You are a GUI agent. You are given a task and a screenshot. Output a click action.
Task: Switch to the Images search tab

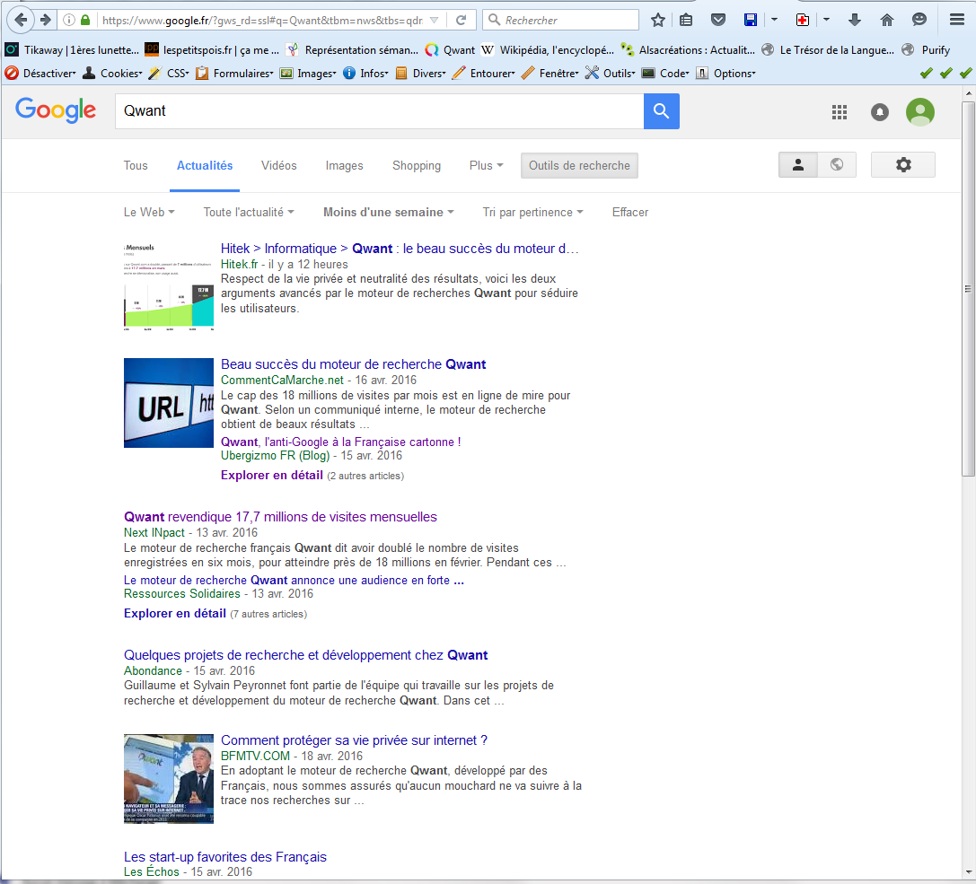[x=344, y=165]
